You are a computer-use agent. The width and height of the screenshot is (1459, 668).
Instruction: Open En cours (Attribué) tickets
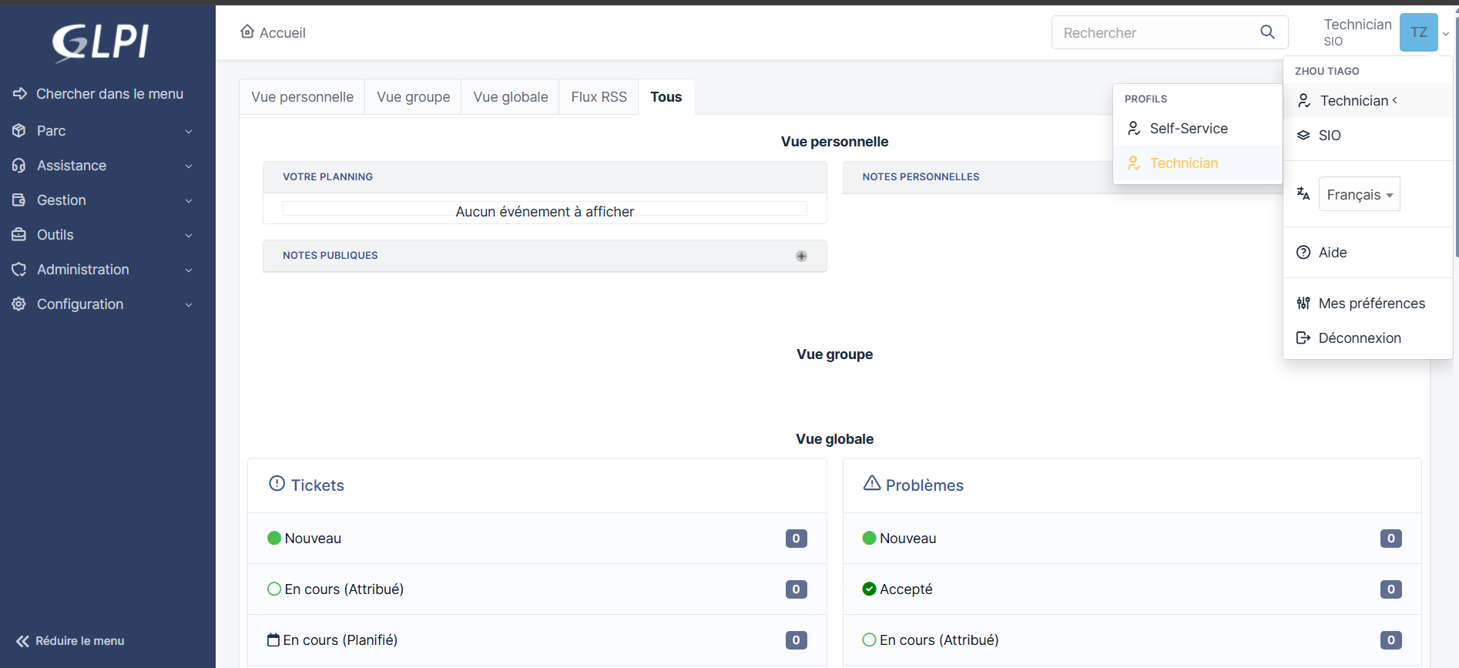(344, 589)
